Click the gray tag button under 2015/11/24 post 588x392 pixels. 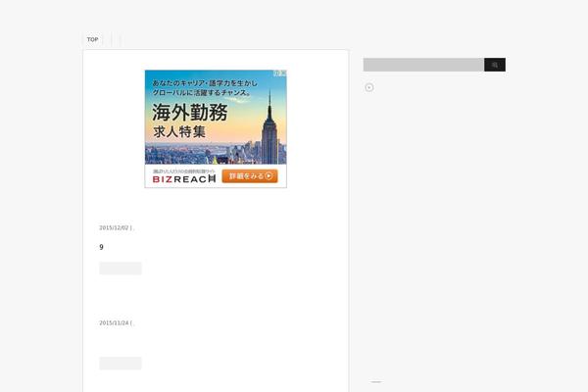point(121,364)
